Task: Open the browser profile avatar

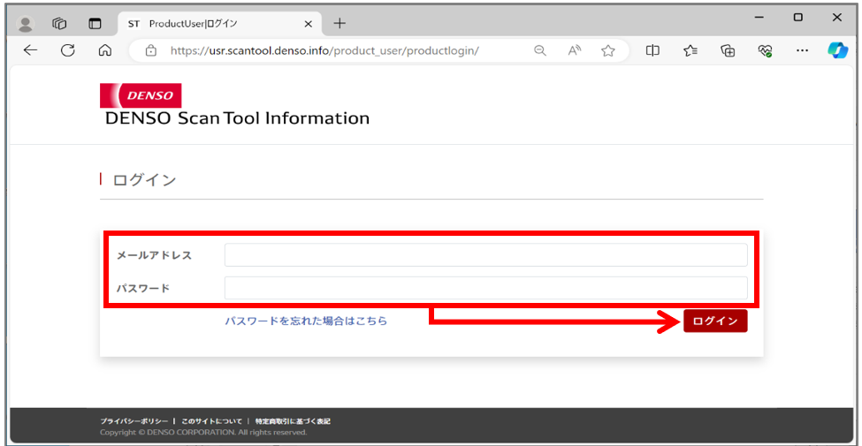Action: pos(26,24)
